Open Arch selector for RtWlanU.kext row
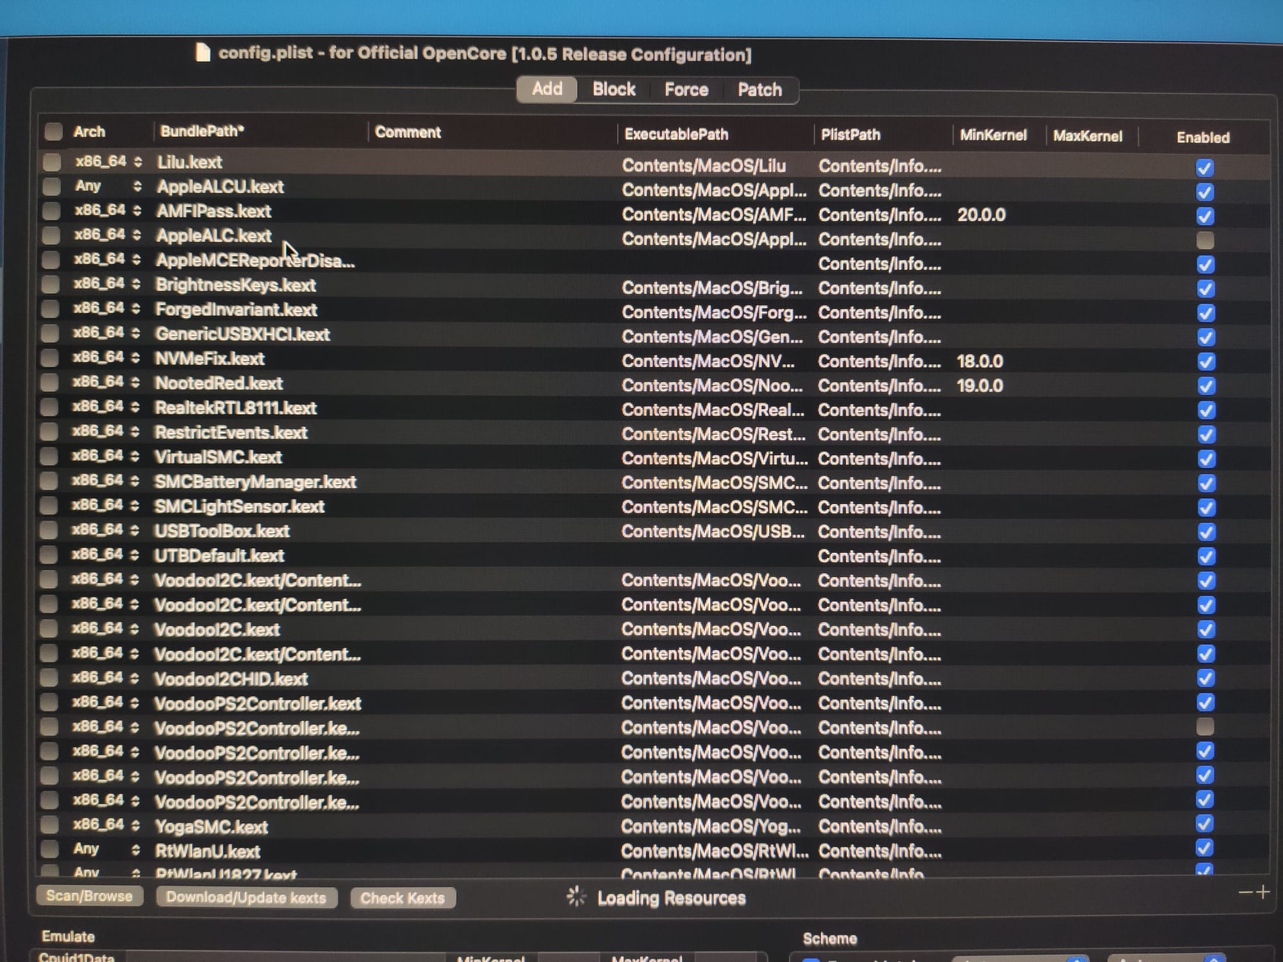This screenshot has height=962, width=1283. [135, 850]
